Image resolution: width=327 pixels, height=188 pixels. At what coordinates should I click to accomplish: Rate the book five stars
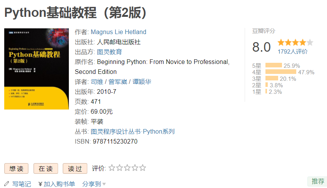[143, 168]
